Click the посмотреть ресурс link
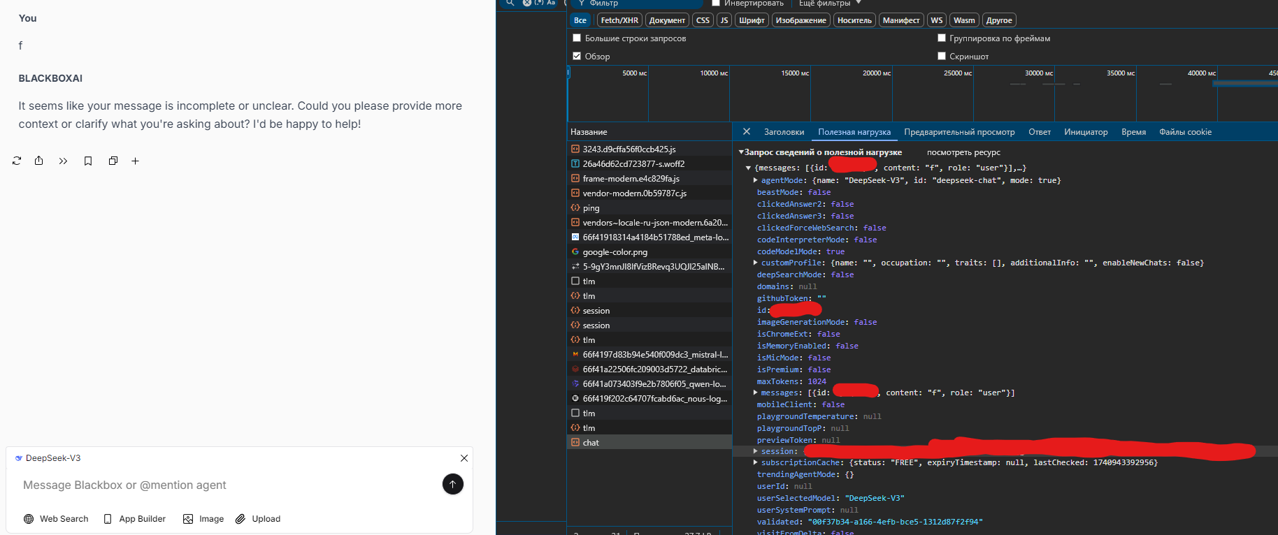 coord(963,152)
